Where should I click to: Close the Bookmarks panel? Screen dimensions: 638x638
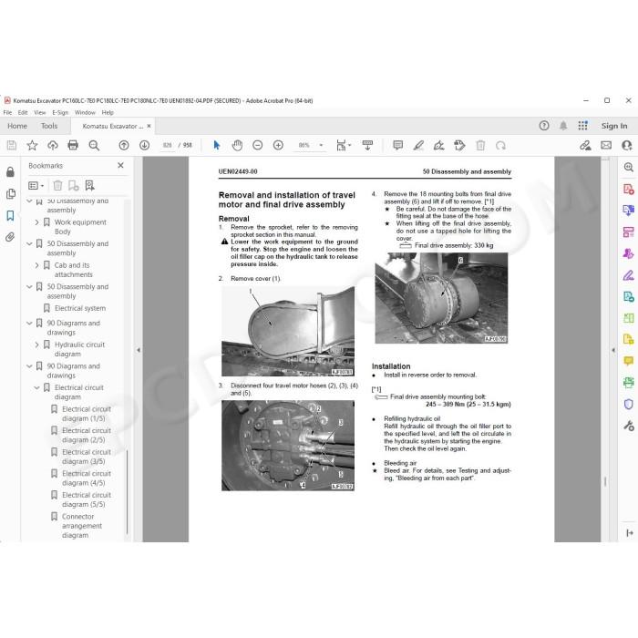tap(120, 166)
